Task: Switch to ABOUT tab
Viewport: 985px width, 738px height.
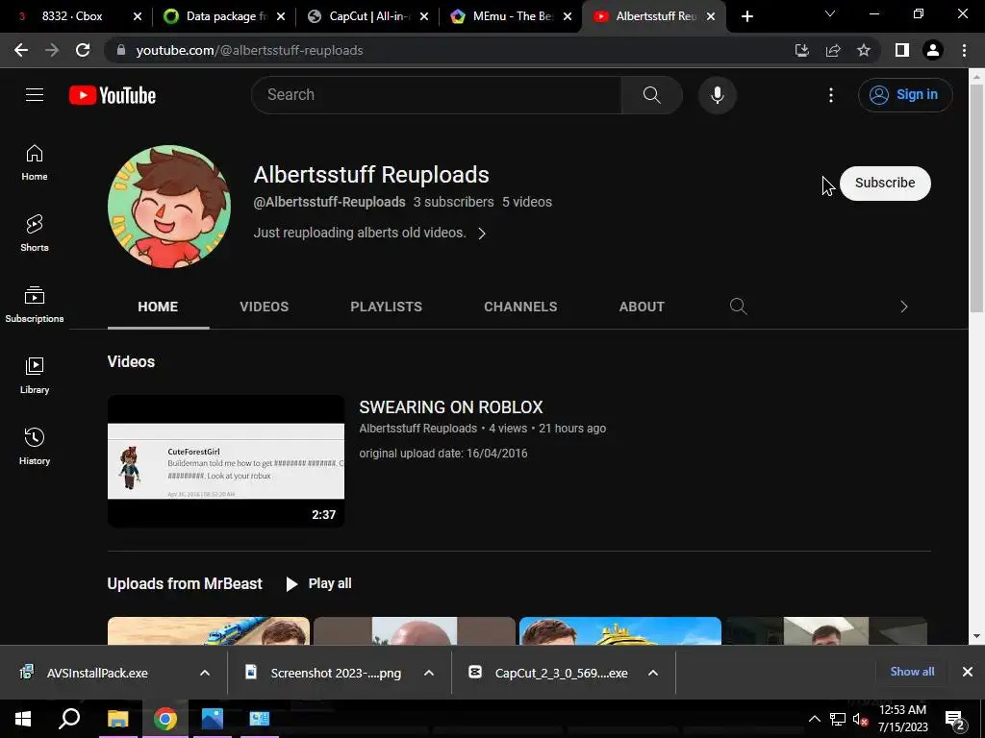Action: click(642, 307)
